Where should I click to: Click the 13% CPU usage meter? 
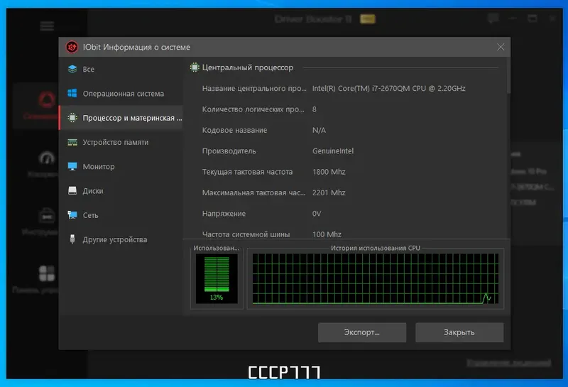point(217,278)
